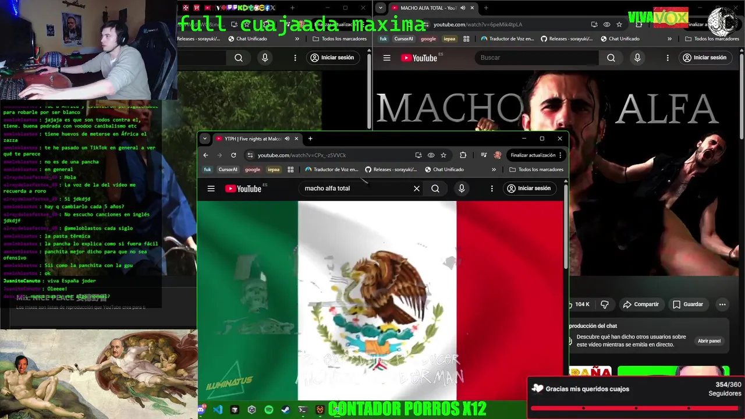The image size is (745, 419).
Task: Open 'fuk' bookmark in front YTPH window
Action: tap(207, 170)
